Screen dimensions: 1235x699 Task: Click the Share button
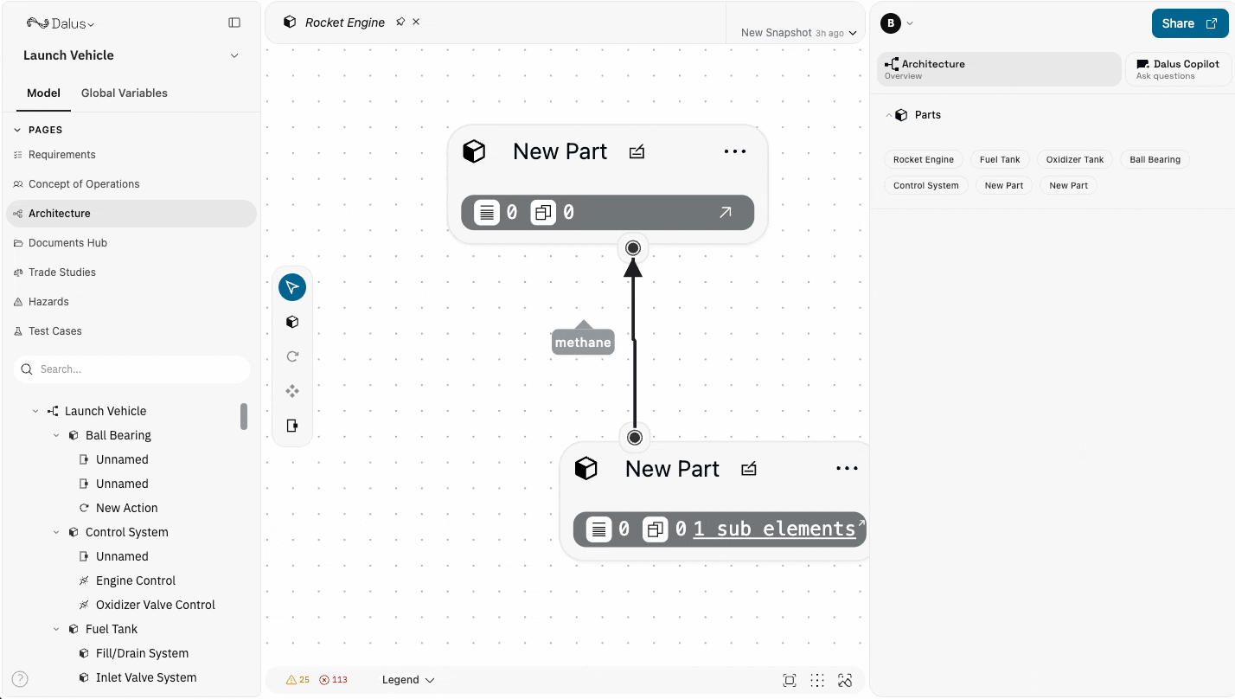[x=1189, y=23]
